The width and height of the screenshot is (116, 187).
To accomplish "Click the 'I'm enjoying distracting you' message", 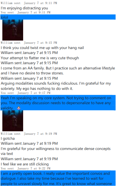I will point(24,8).
